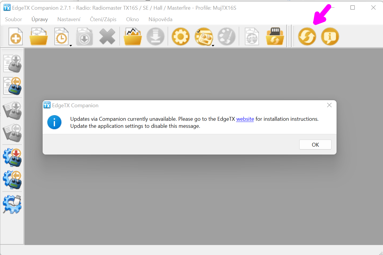
Task: Click red-arrow firmware gear icon in sidebar
Action: coord(12,157)
